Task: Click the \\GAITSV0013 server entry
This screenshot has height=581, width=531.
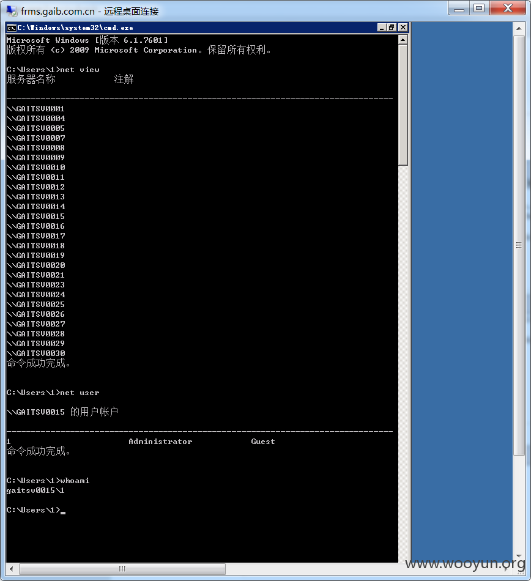Action: [x=35, y=197]
